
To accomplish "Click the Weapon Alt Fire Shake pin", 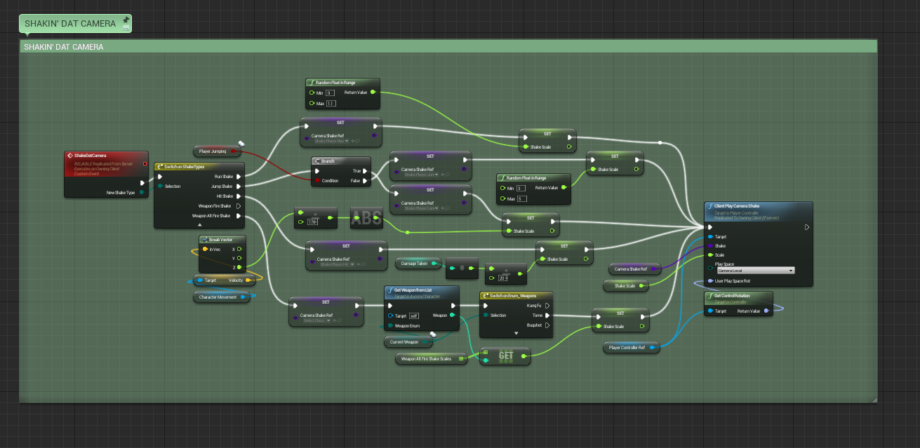I will coord(239,216).
